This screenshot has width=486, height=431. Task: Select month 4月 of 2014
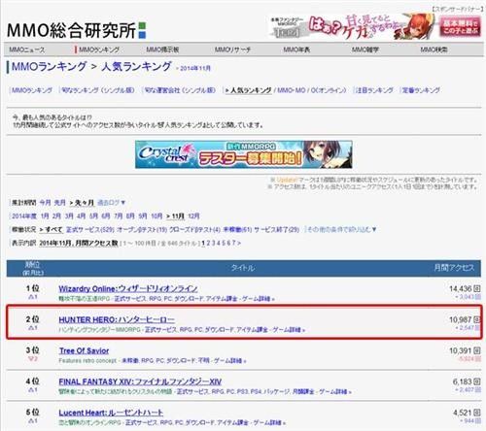[x=82, y=216]
